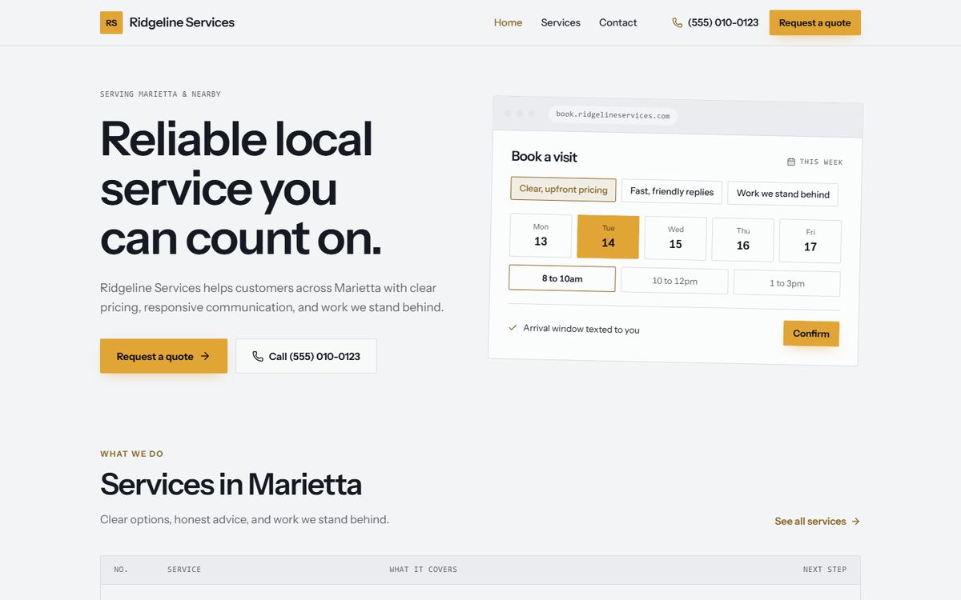The image size is (961, 600).
Task: Select the Clear, upfront pricing chip
Action: pos(563,190)
